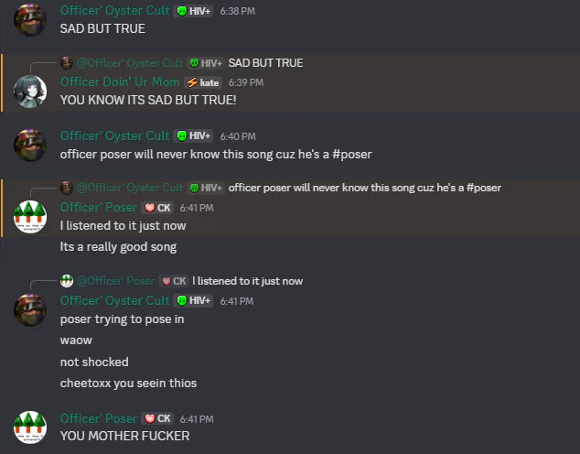580x454 pixels.
Task: Click Officer' Poser's avatar beside "I listened to it just now"
Action: pyautogui.click(x=30, y=216)
